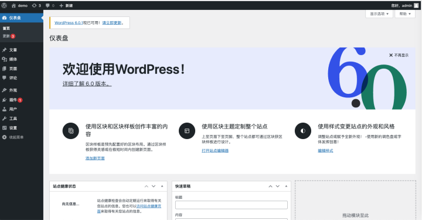Click the admin avatar in top right
The width and height of the screenshot is (422, 220).
(x=416, y=5)
